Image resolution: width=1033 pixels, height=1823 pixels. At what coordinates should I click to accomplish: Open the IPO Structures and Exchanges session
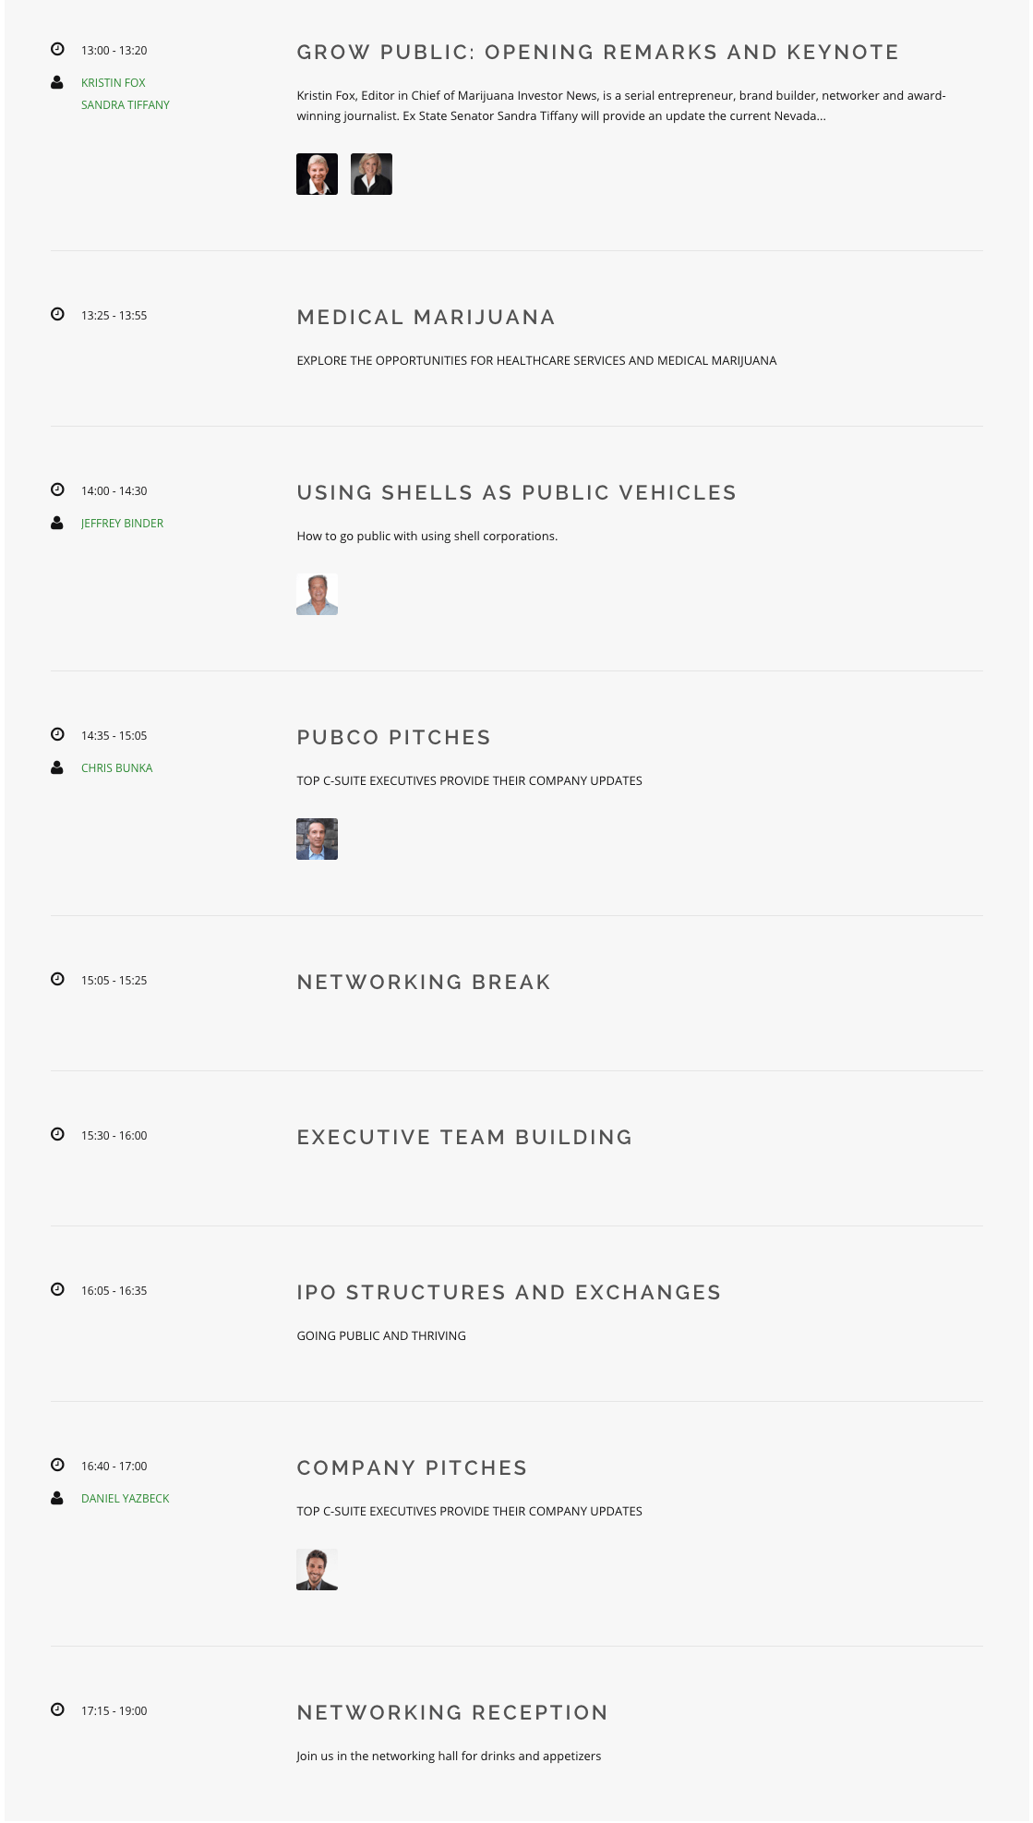point(509,1293)
